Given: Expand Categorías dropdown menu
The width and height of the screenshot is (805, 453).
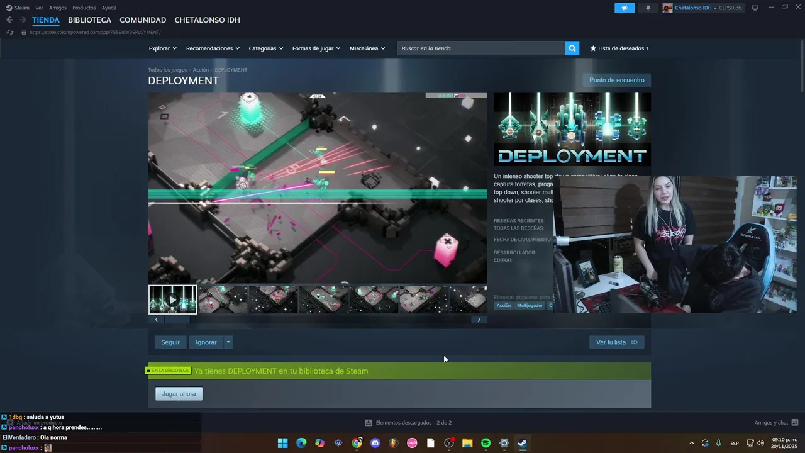Looking at the screenshot, I should [265, 48].
